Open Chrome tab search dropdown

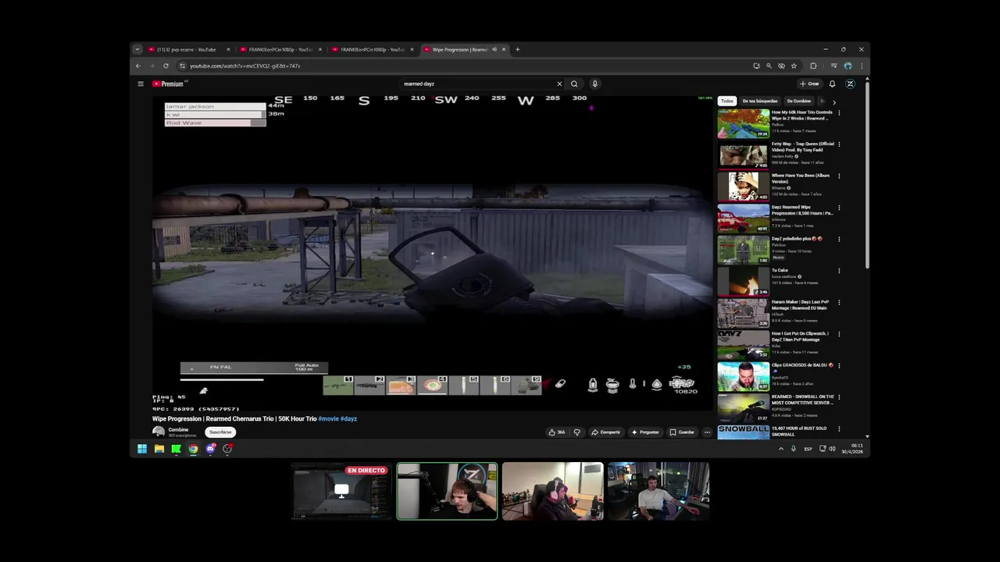137,49
